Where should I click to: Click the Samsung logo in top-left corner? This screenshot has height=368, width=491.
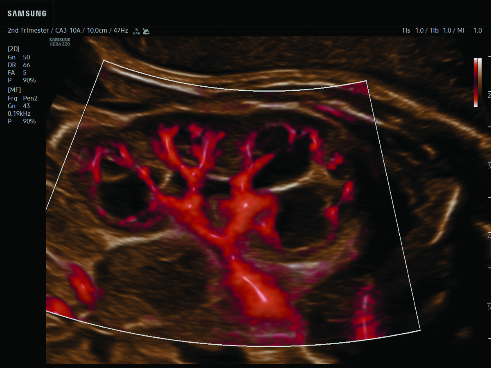(27, 13)
